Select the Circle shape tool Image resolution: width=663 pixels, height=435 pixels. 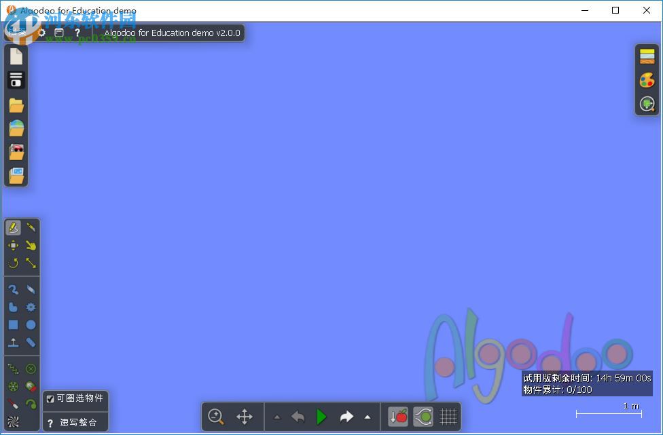click(x=31, y=324)
